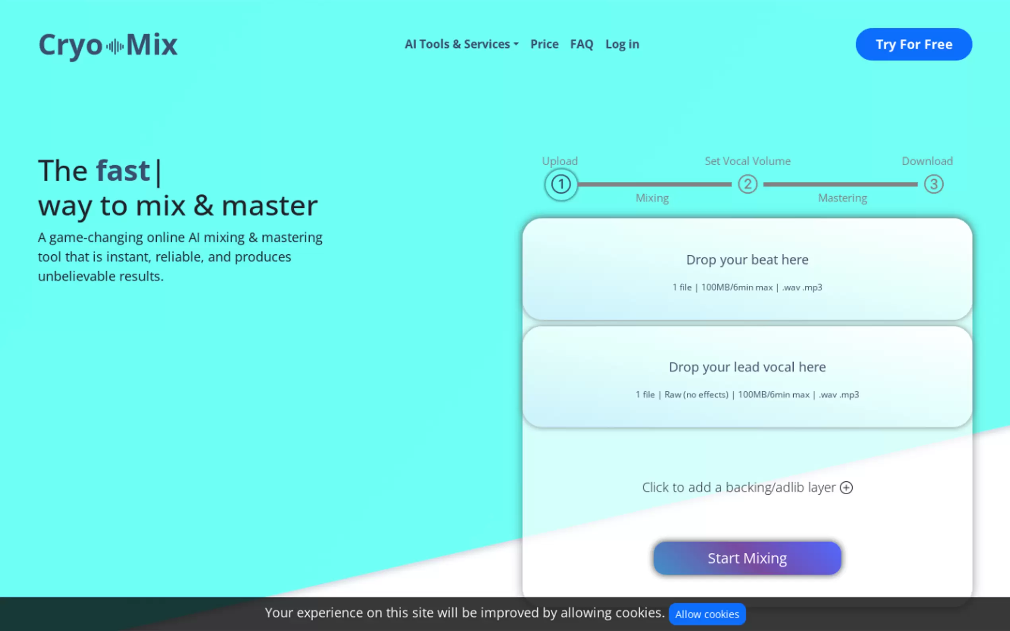Click the Mastering progress bar segment
The image size is (1010, 631).
[x=840, y=184]
